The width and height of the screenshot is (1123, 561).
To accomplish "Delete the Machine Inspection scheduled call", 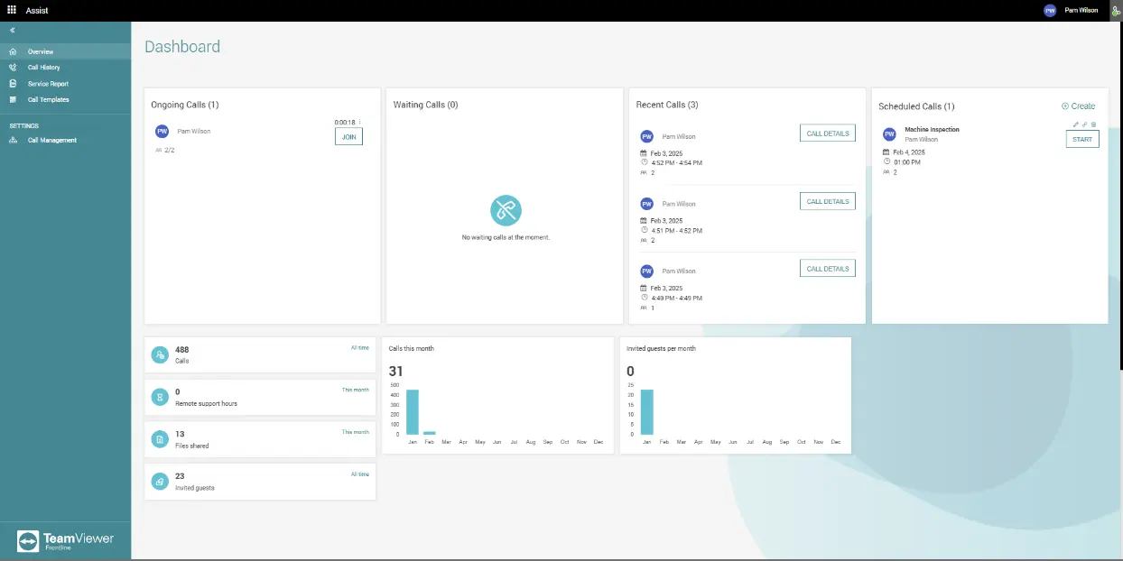I will tap(1093, 124).
